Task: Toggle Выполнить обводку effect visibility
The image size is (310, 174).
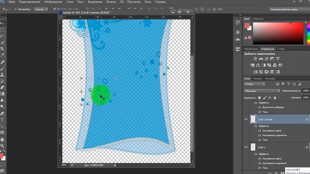Action: (260, 107)
